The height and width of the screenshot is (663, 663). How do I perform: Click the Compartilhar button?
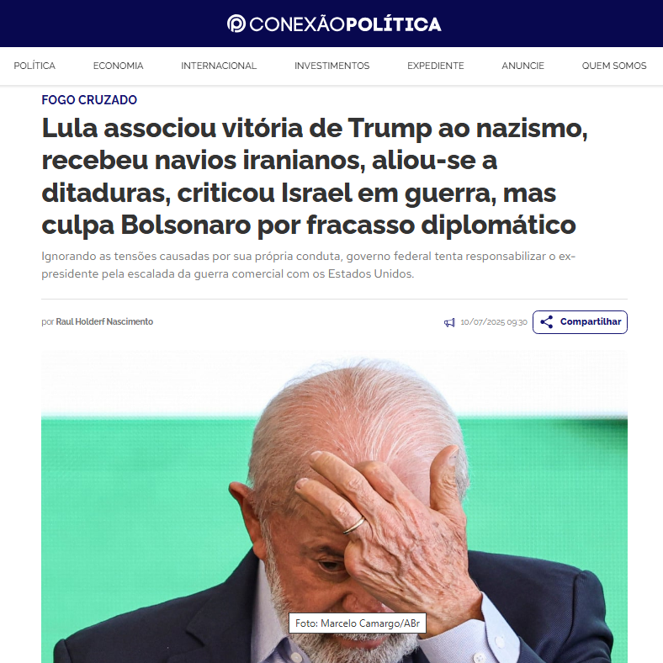pyautogui.click(x=580, y=321)
